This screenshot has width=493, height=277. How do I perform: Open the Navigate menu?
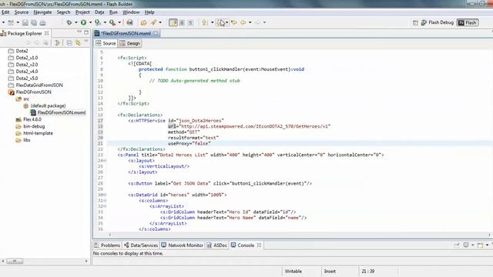coord(42,12)
